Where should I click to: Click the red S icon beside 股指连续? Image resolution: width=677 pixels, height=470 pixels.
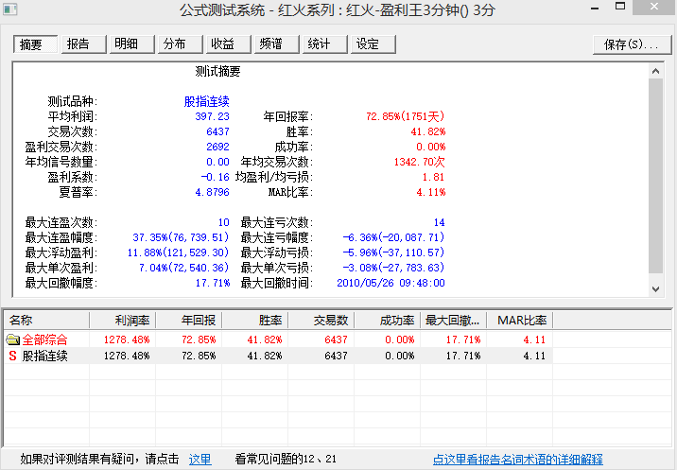point(12,356)
